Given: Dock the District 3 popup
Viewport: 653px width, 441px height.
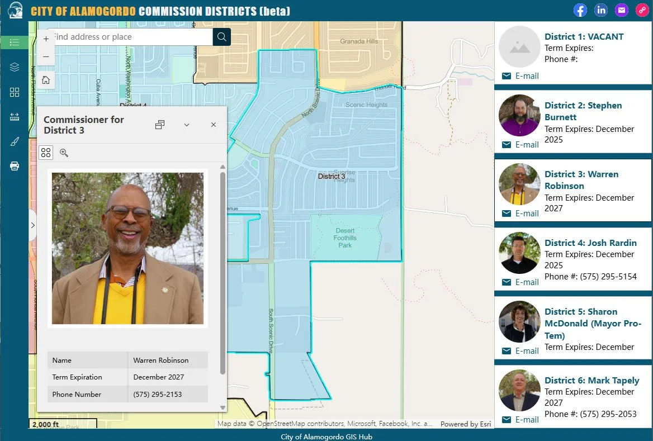Looking at the screenshot, I should click(160, 125).
